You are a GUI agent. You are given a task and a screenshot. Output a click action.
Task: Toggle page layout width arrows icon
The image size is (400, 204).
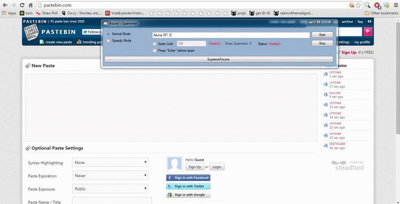369,21
